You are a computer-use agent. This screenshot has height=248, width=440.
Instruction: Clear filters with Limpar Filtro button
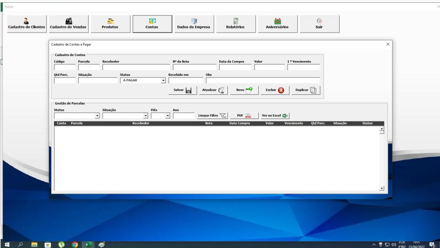pos(212,116)
